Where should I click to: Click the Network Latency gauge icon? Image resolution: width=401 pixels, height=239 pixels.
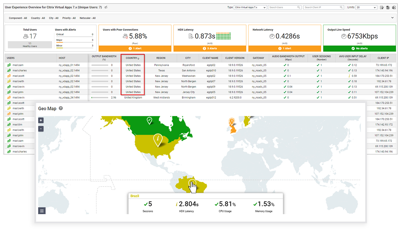point(272,36)
